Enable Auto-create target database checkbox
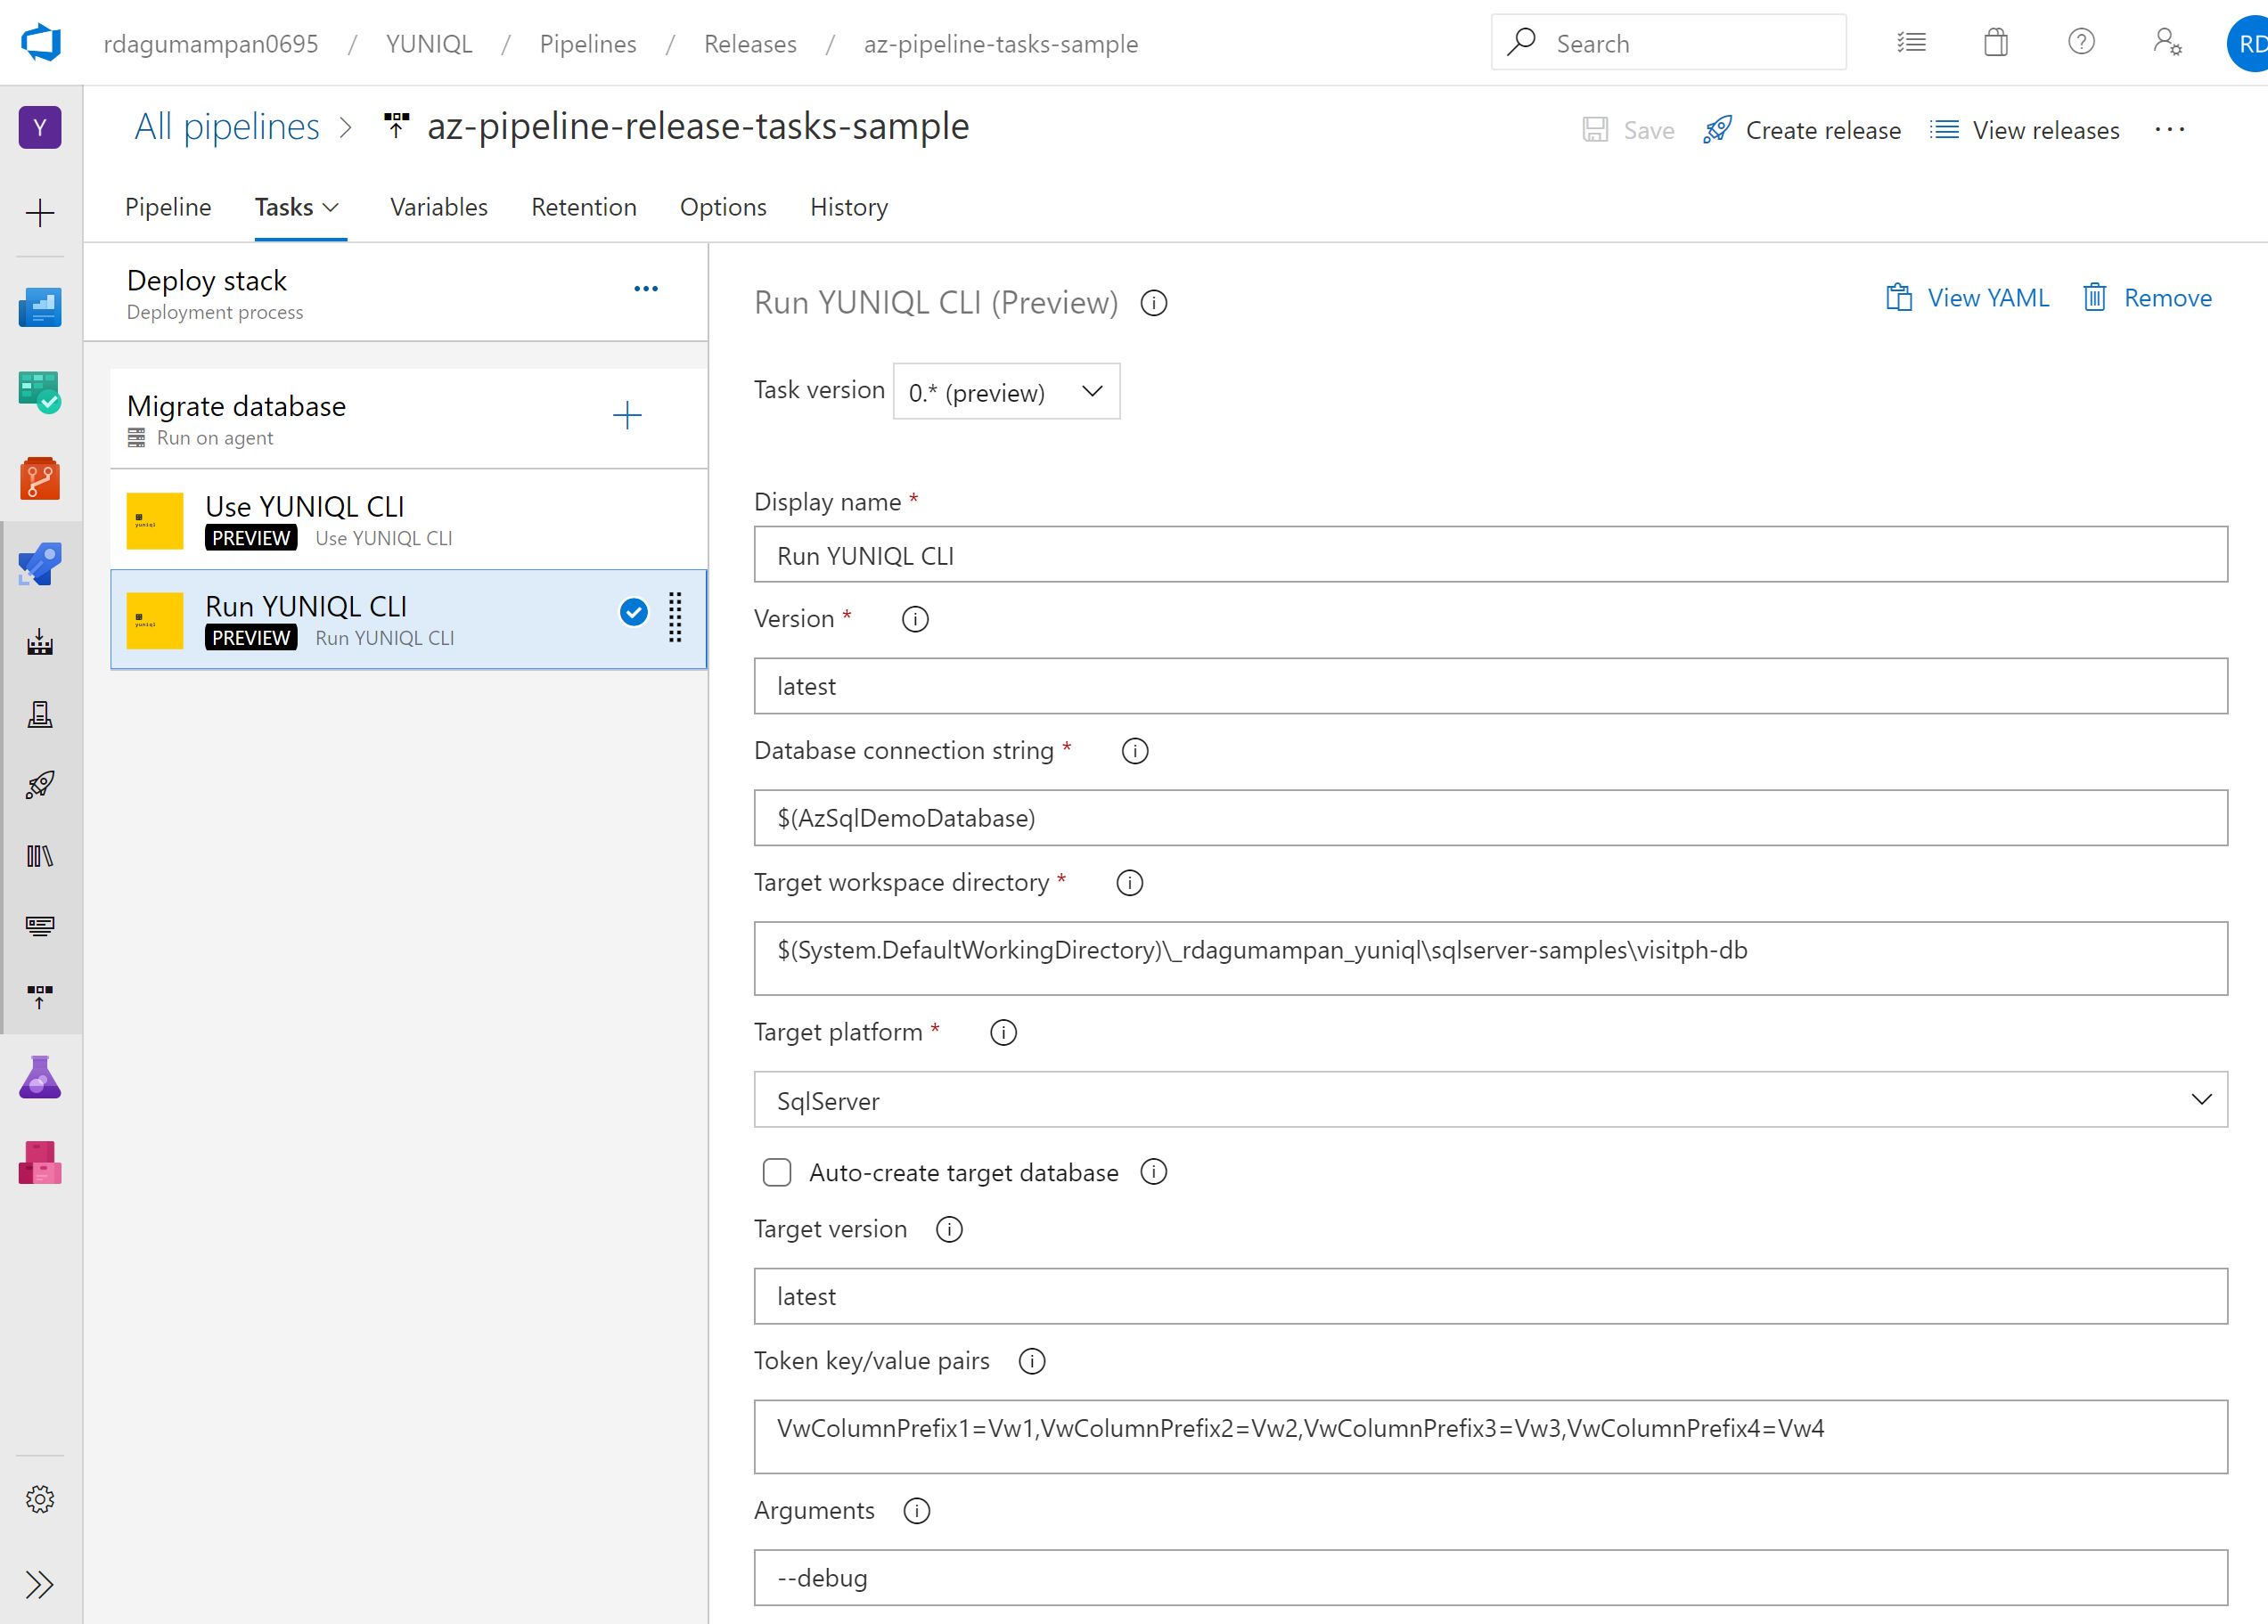This screenshot has width=2268, height=1624. [x=777, y=1172]
